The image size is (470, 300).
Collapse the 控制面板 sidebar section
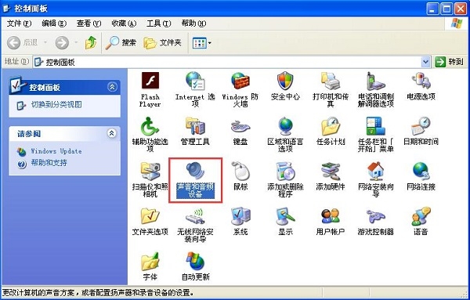pos(112,87)
